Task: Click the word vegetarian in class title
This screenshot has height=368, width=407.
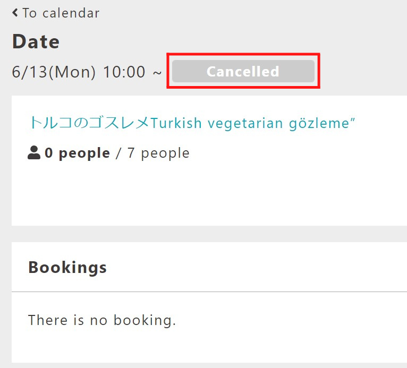Action: 245,123
